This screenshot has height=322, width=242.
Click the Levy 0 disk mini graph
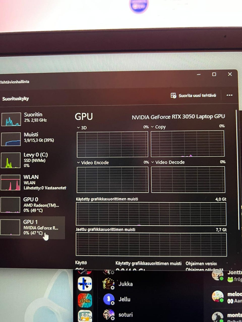click(x=11, y=160)
